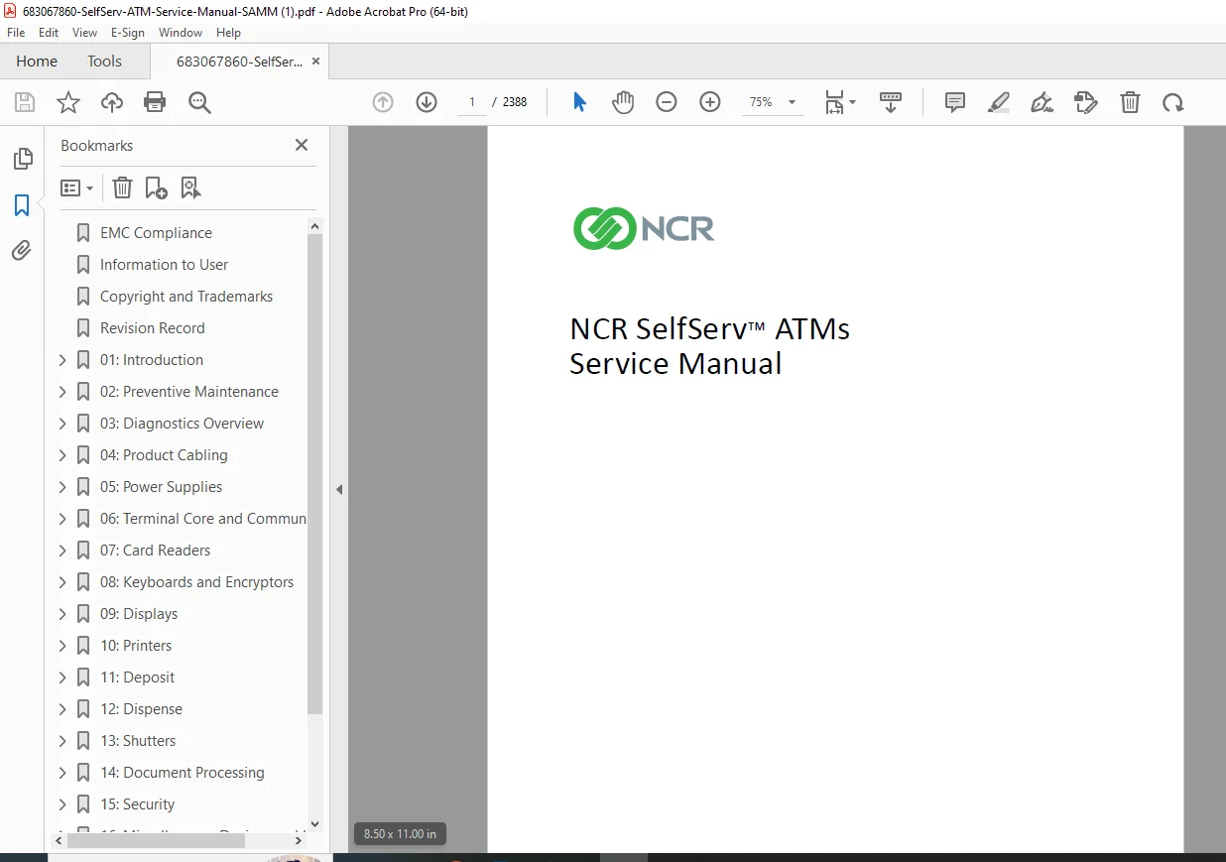Go to next page arrow

point(427,102)
